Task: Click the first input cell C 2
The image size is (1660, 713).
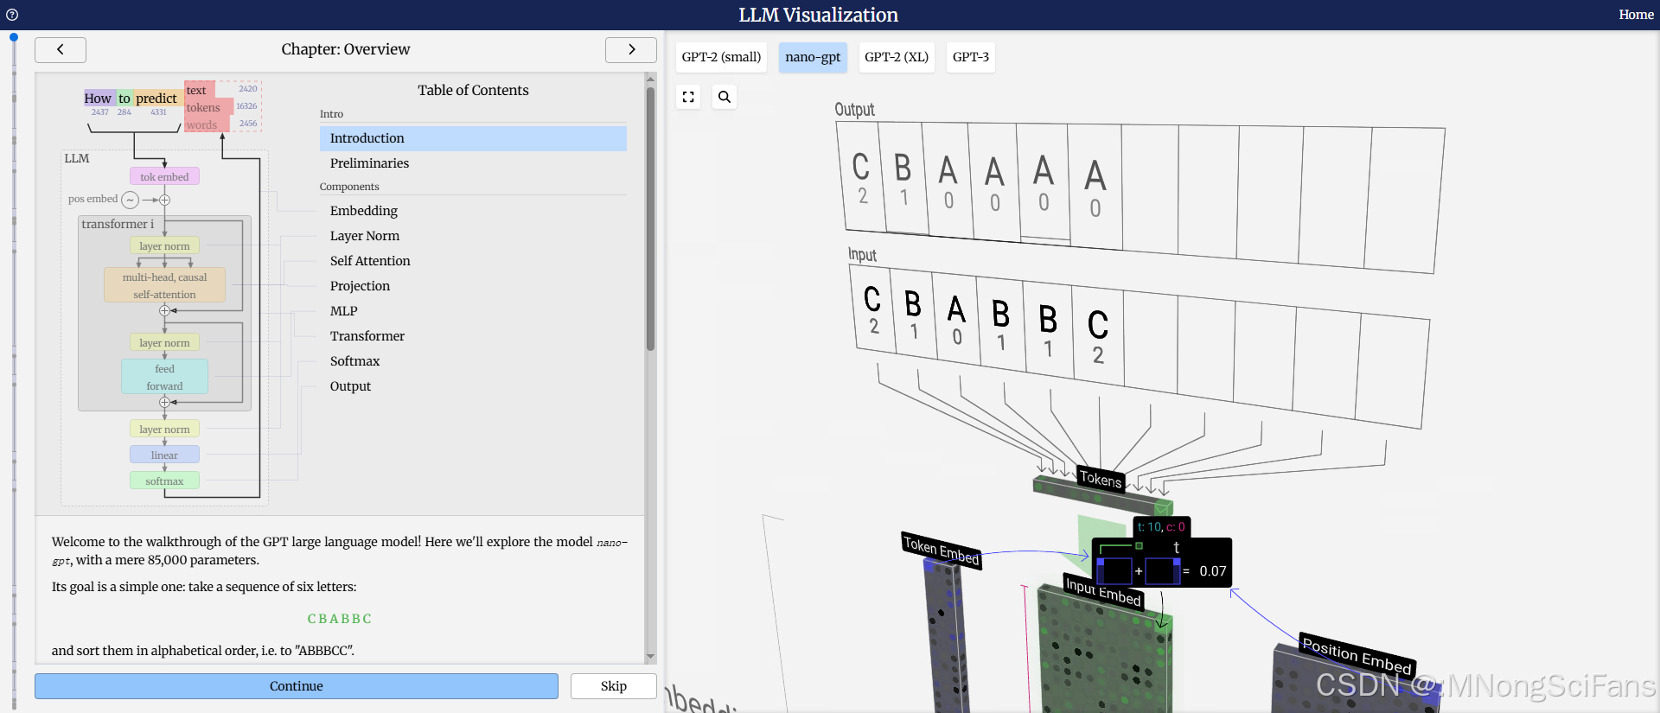Action: coord(873,309)
